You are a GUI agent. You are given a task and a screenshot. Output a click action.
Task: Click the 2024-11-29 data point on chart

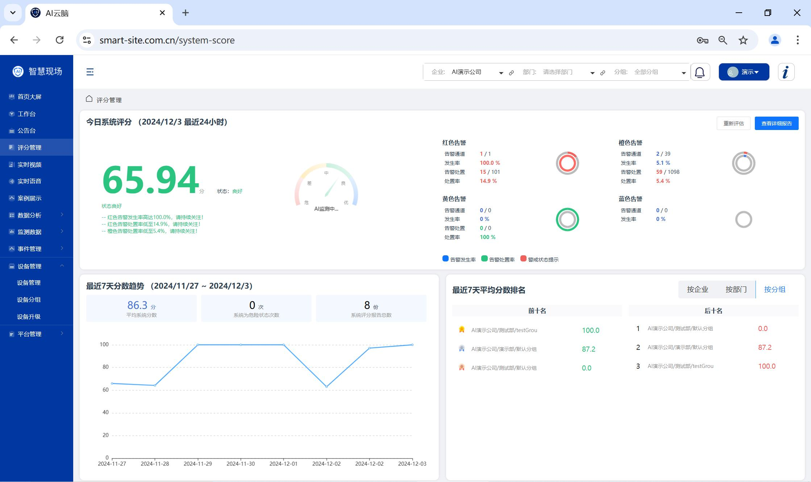click(198, 345)
